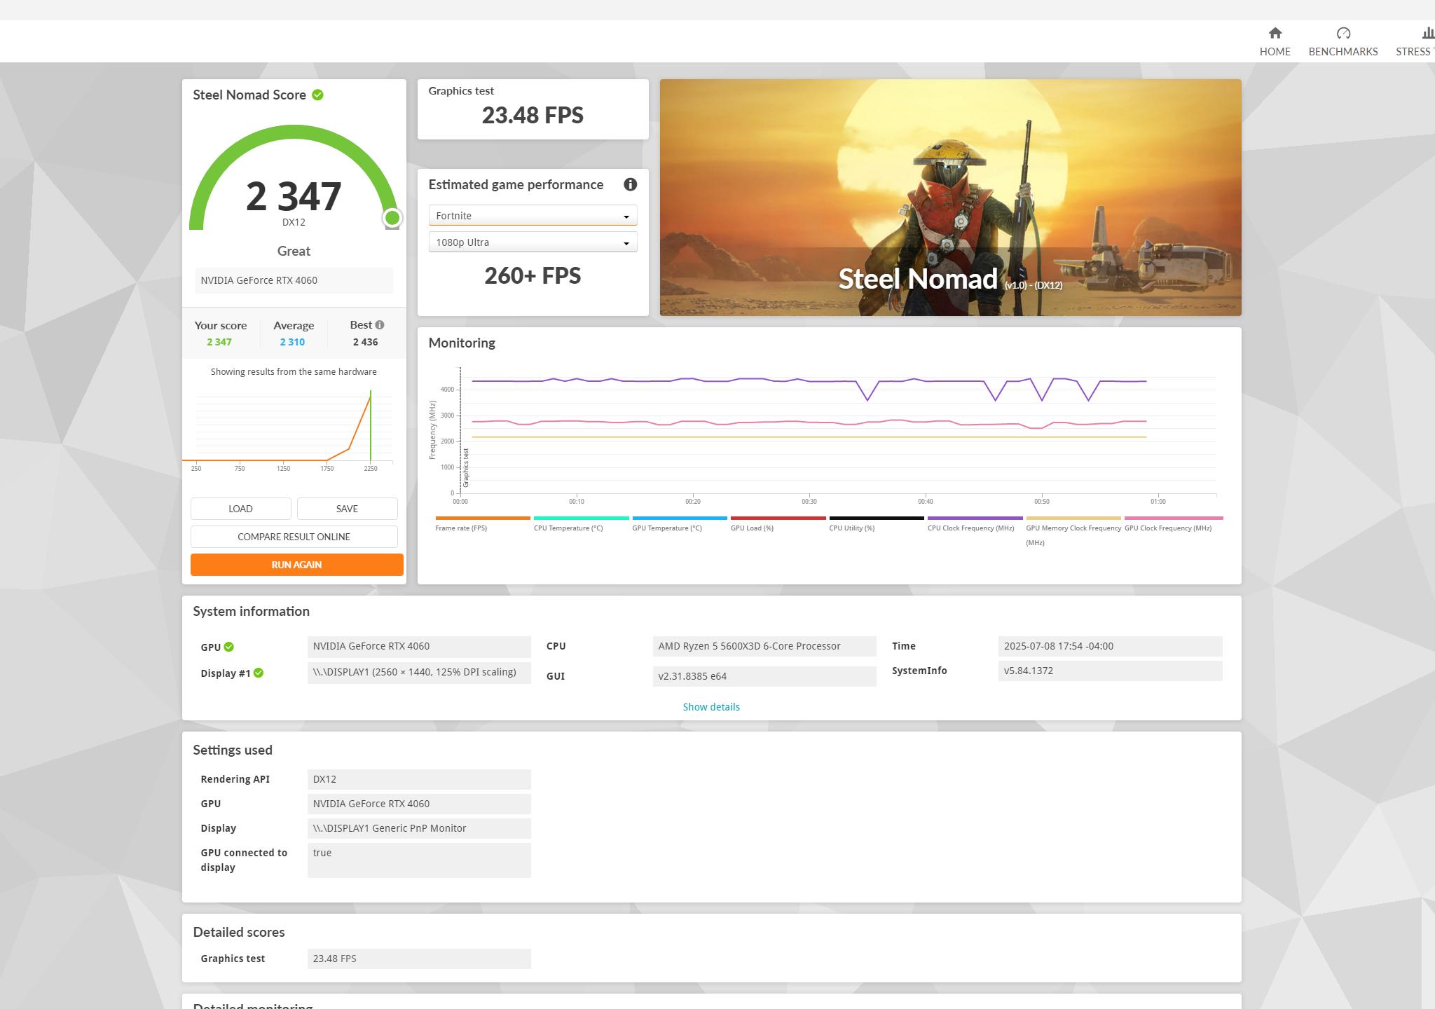
Task: Expand Show details under System information
Action: [711, 707]
